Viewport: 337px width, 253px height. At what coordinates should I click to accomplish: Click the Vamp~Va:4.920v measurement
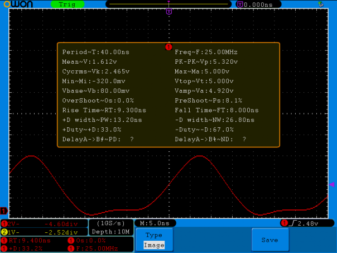coord(204,91)
